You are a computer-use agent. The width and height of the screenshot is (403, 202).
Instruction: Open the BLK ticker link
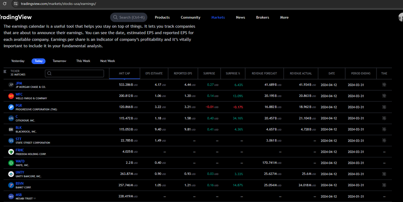[x=19, y=128]
